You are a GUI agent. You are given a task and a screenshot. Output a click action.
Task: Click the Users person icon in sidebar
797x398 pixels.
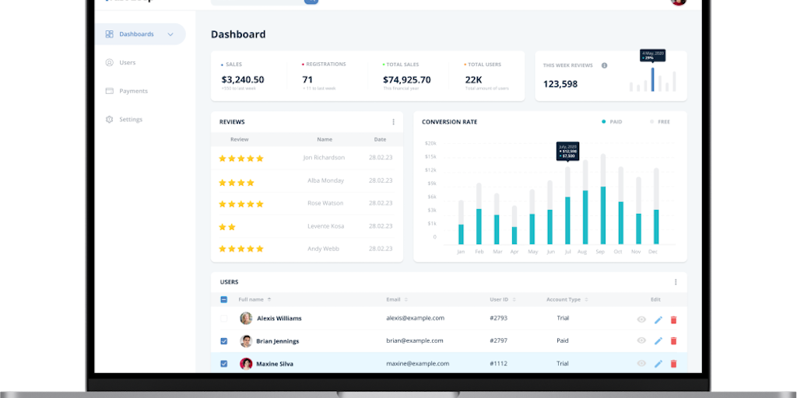[109, 62]
